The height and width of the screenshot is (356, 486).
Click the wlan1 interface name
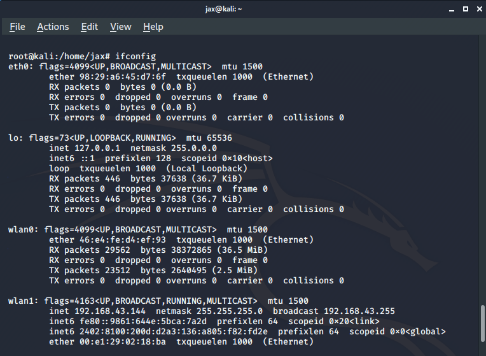pos(21,301)
